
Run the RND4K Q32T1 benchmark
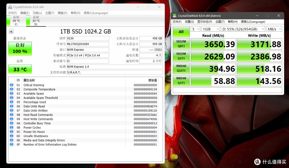[181, 68]
